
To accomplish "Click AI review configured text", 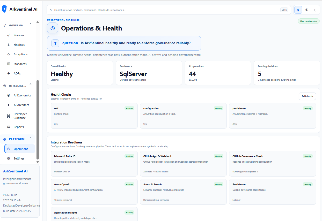I will 63,200.
